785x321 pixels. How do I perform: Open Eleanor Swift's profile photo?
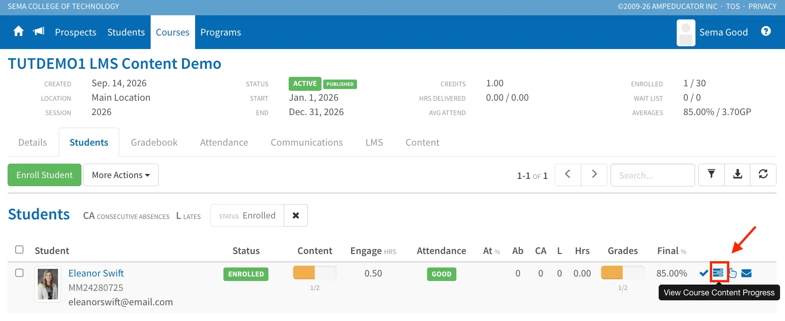click(x=48, y=284)
